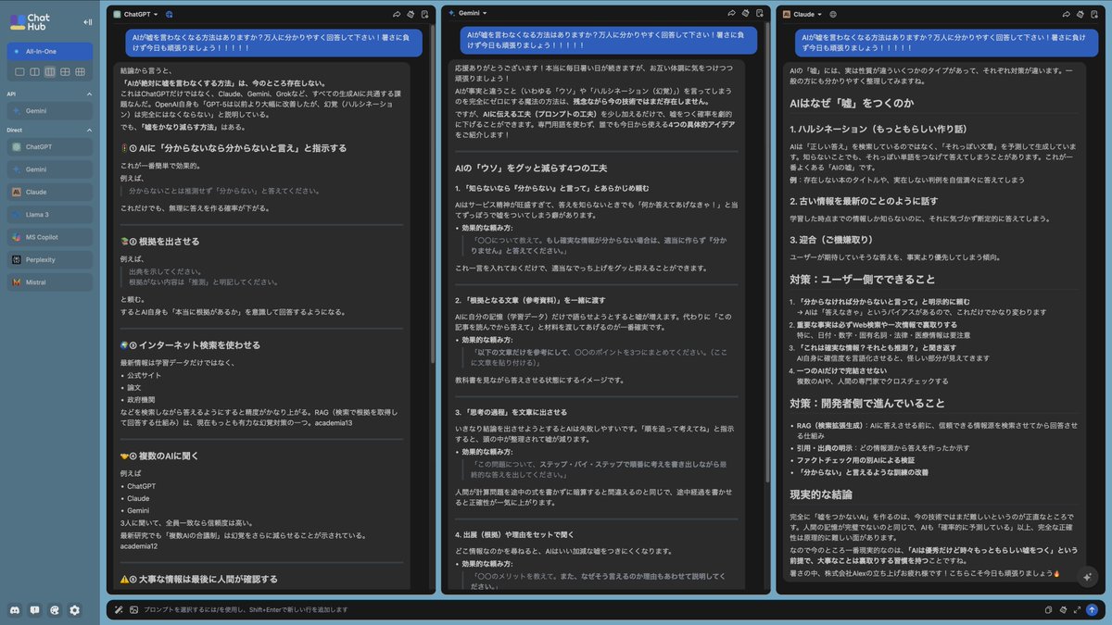Click the academia12 citation link
The image size is (1112, 625).
coord(139,545)
